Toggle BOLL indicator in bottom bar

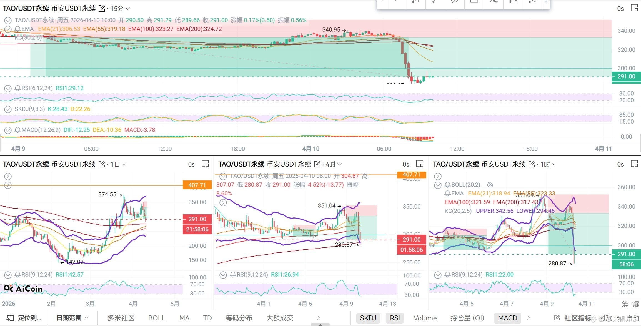tap(157, 318)
